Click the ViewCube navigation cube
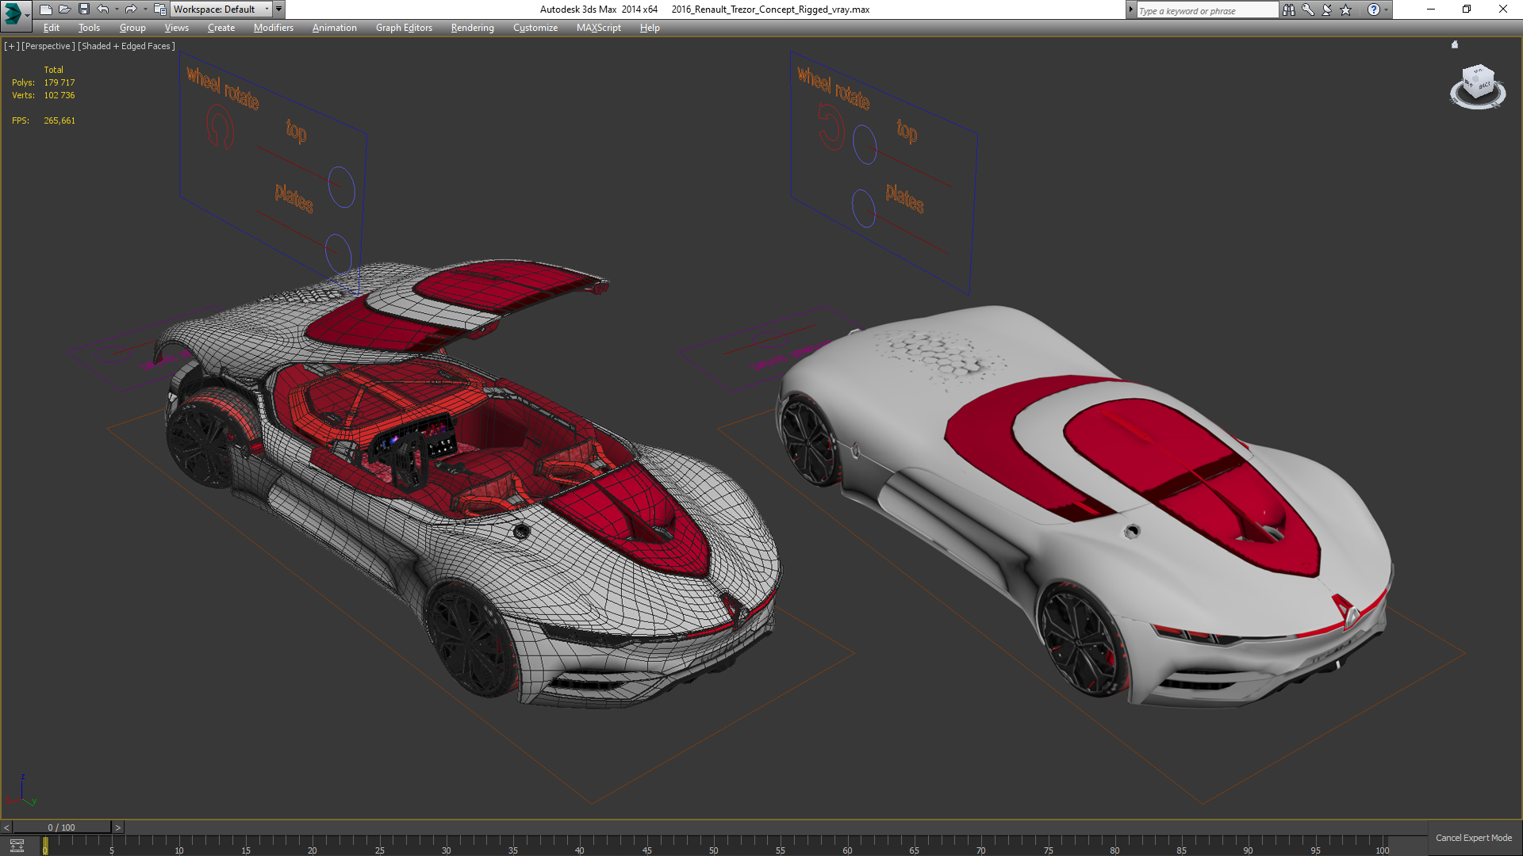This screenshot has width=1523, height=856. [1478, 83]
